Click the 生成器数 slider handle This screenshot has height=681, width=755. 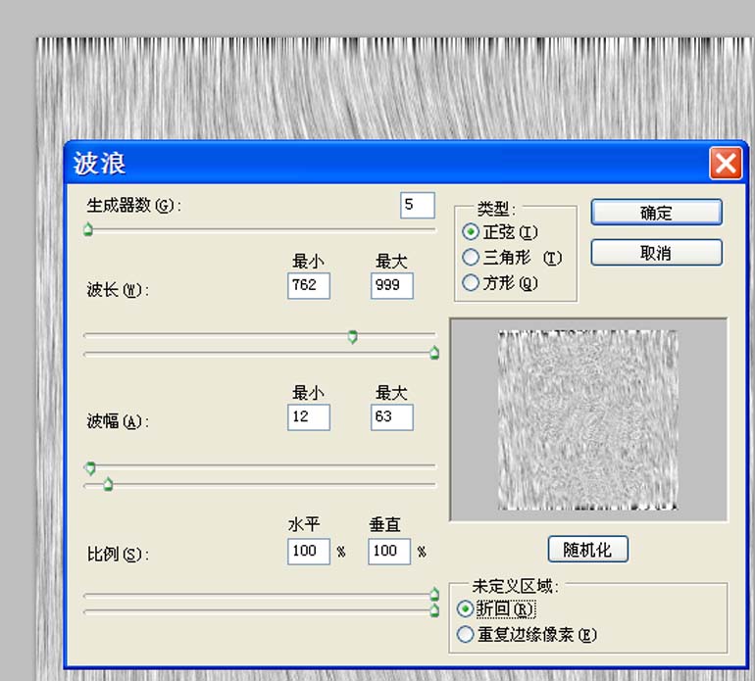(88, 229)
